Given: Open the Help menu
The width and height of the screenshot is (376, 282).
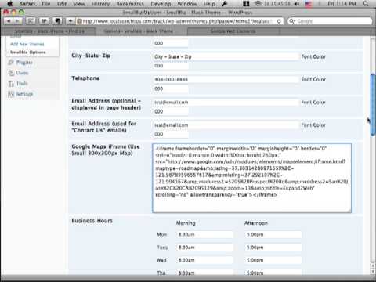Looking at the screenshot, I should (209, 4).
